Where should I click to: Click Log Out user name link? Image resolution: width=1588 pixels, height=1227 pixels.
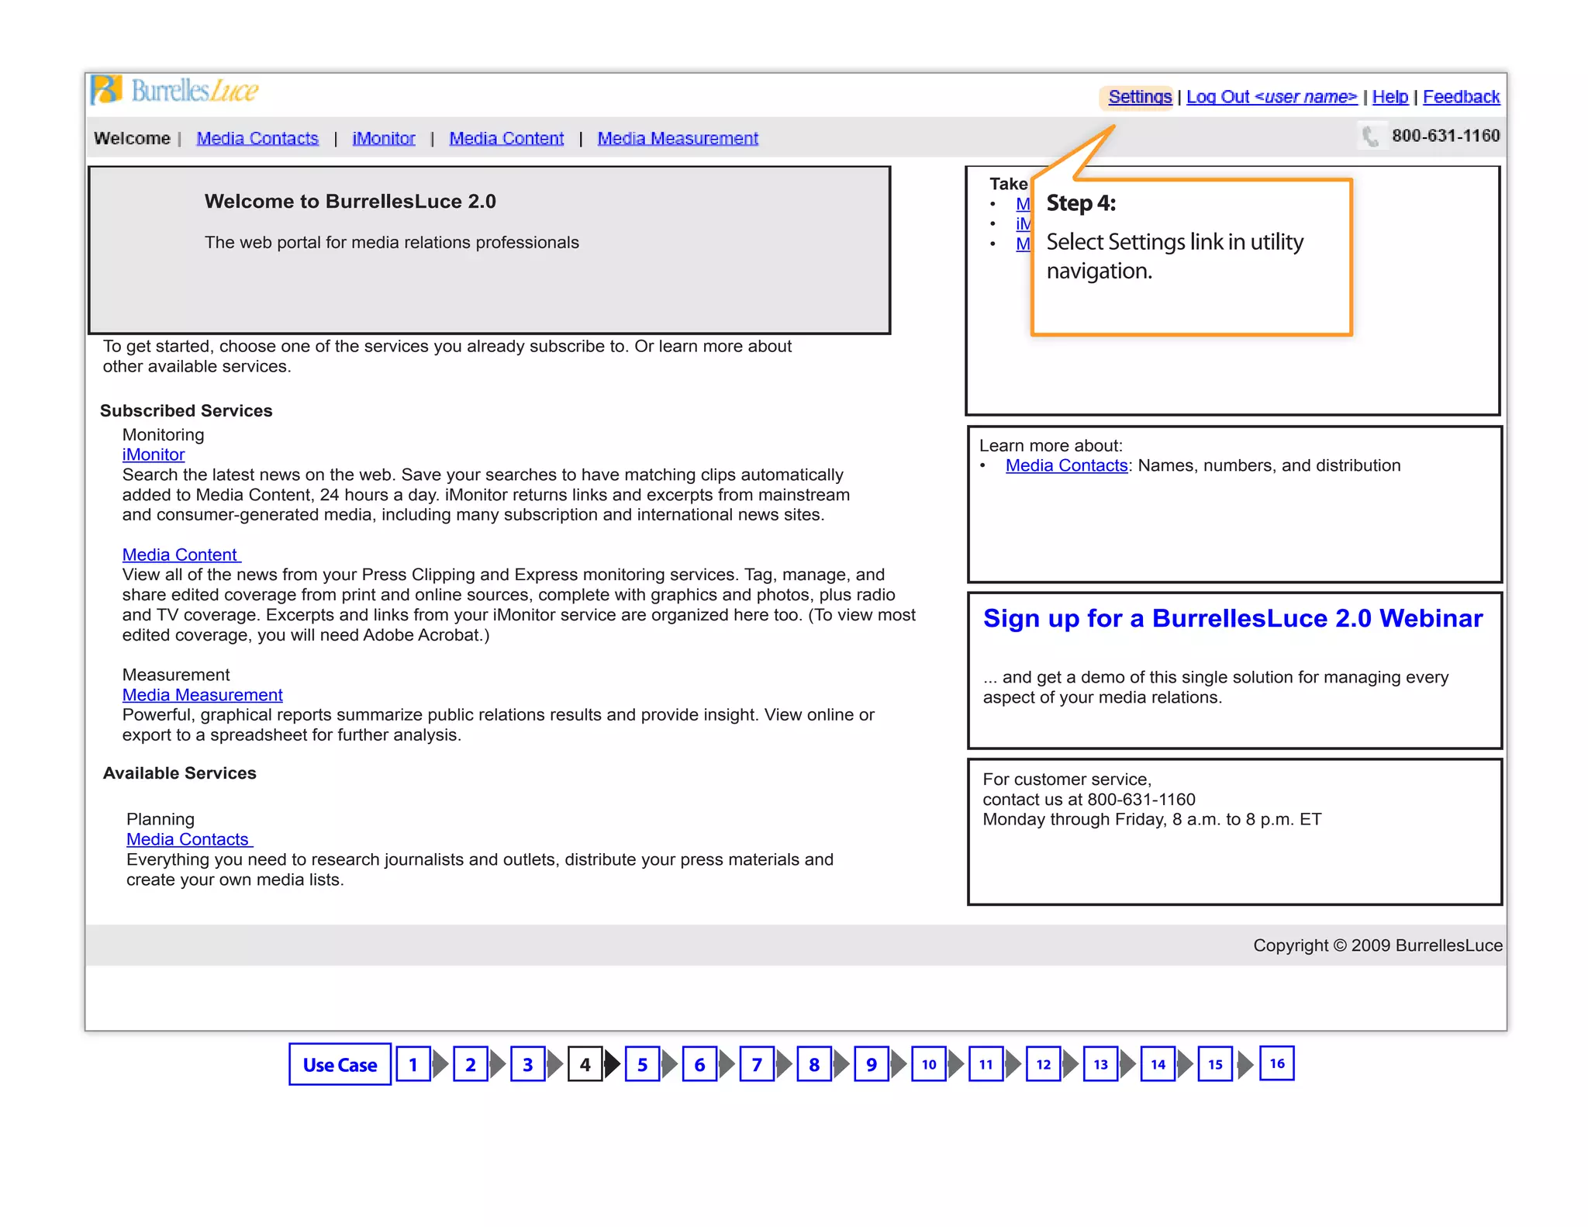click(1271, 97)
